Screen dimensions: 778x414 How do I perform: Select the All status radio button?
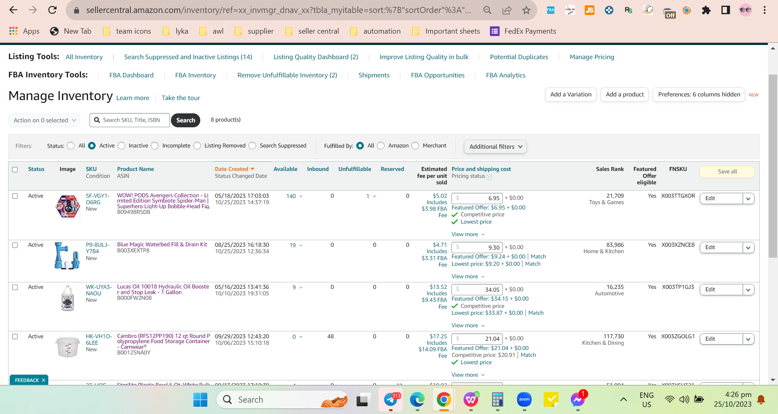pos(71,146)
